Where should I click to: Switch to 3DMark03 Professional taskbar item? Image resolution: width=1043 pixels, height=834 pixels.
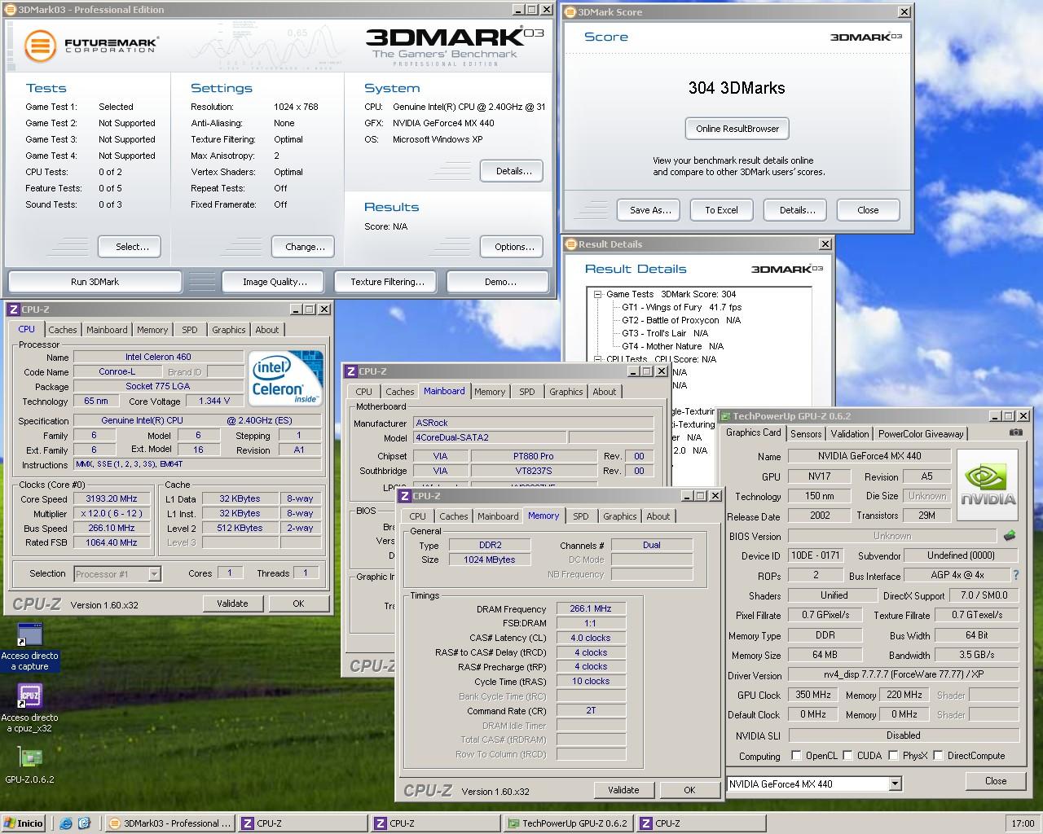(169, 823)
